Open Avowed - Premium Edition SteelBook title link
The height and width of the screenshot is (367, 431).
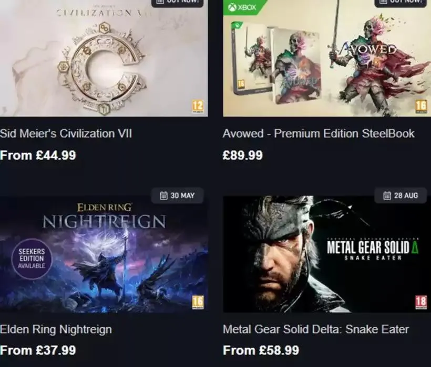click(x=319, y=134)
